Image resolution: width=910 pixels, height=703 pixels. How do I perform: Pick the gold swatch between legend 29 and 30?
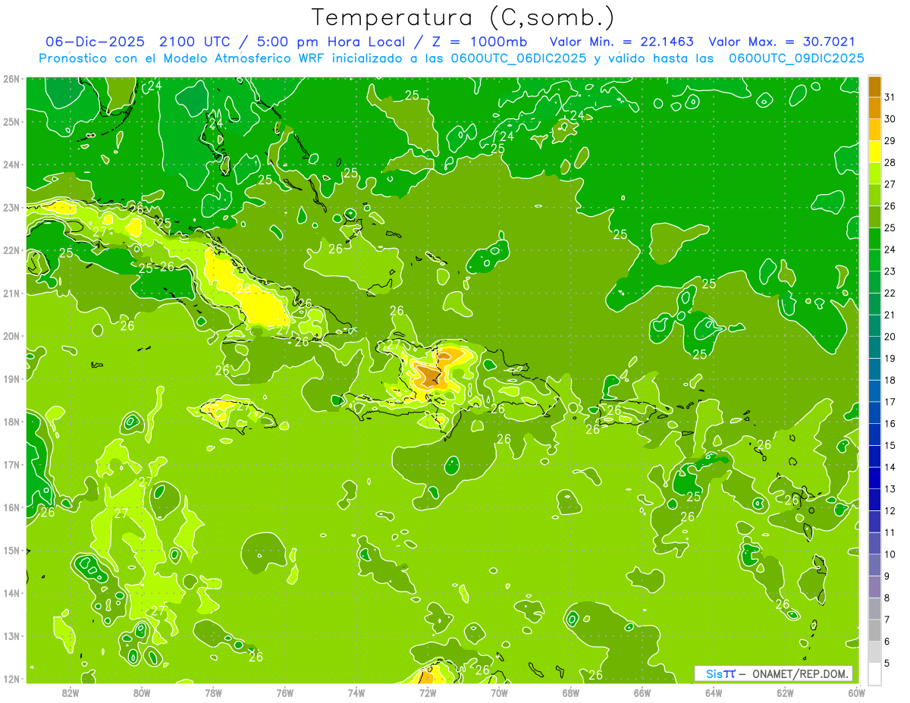coord(874,130)
